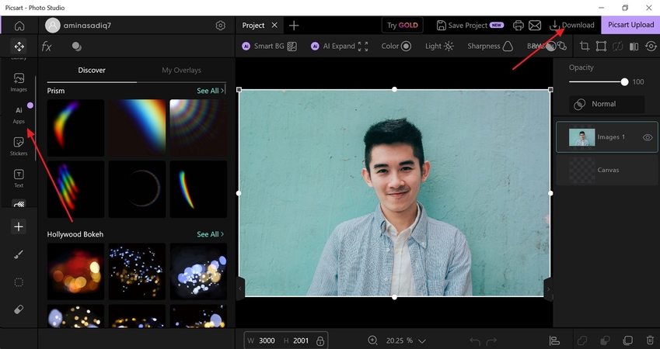Toggle the Images 1 layer visibility eye

click(648, 137)
